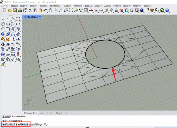
Task: Open the 编辑(E) menu
Action: pyautogui.click(x=14, y=6)
